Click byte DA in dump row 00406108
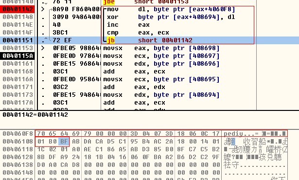This screenshot has width=299, height=180. coord(88,142)
